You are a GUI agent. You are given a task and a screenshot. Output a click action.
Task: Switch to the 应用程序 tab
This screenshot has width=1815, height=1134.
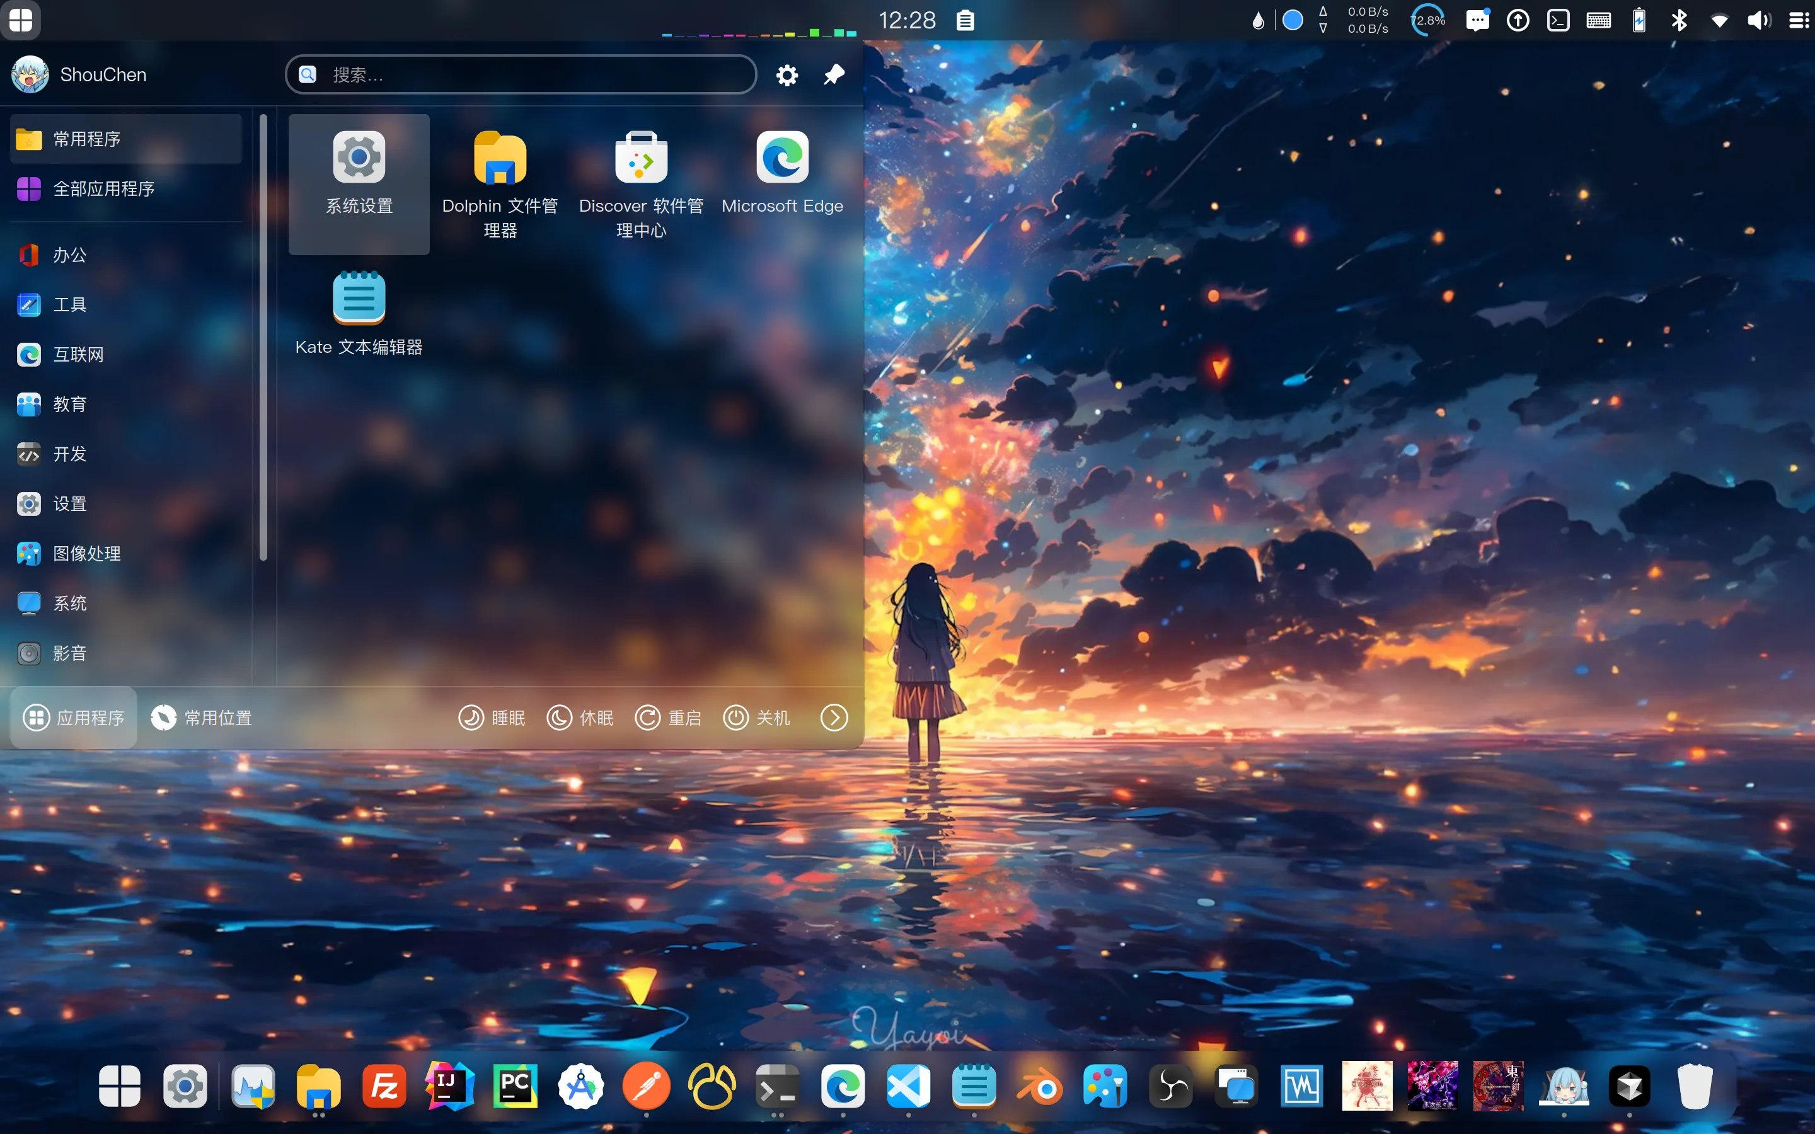coord(74,718)
